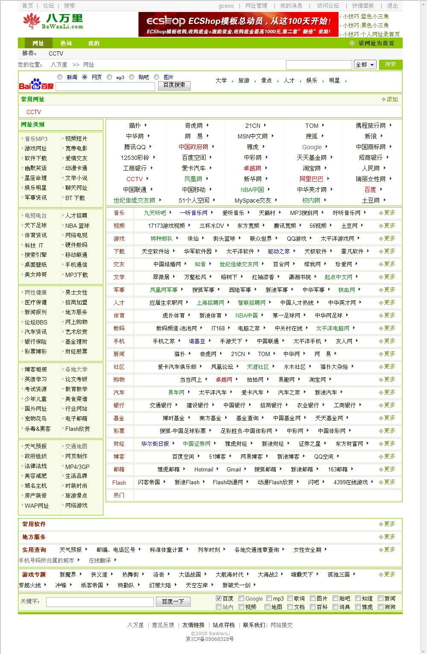
Task: Click plus icon in 音乐 row's 更多
Action: click(x=381, y=213)
